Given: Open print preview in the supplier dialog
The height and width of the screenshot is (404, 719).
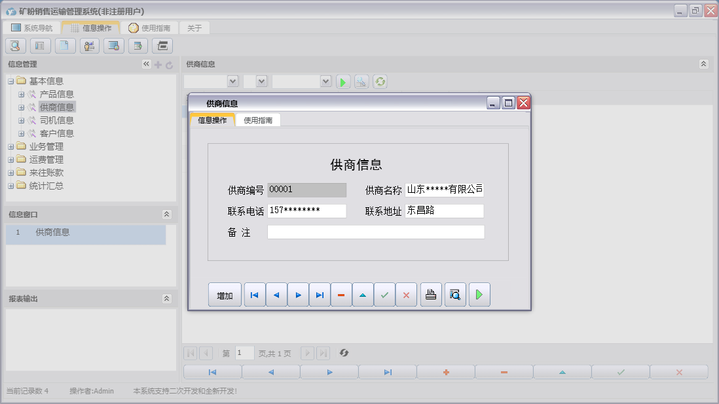Looking at the screenshot, I should (455, 295).
